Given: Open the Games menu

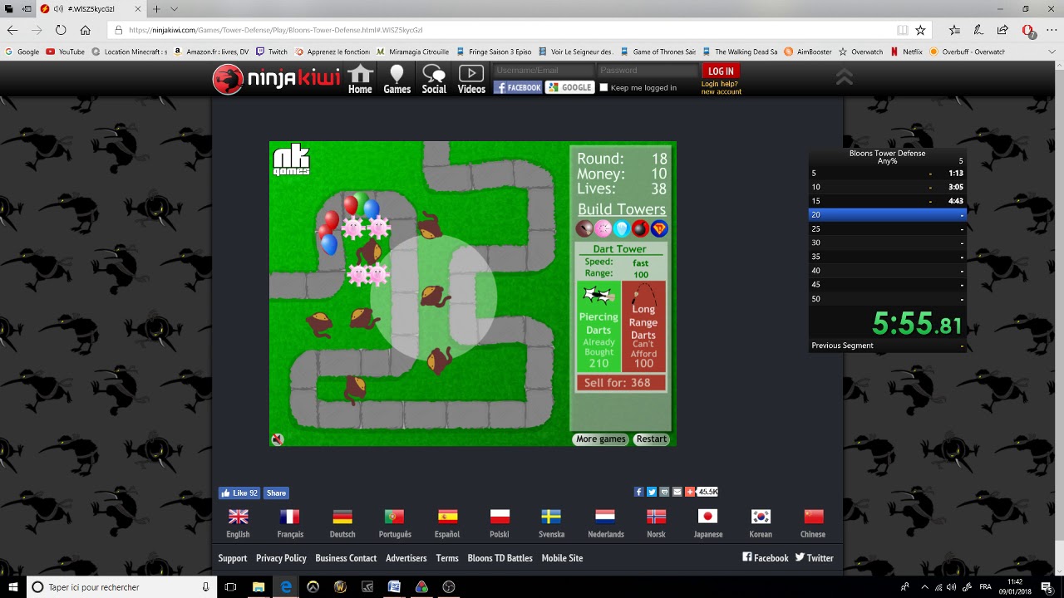Looking at the screenshot, I should pyautogui.click(x=397, y=80).
